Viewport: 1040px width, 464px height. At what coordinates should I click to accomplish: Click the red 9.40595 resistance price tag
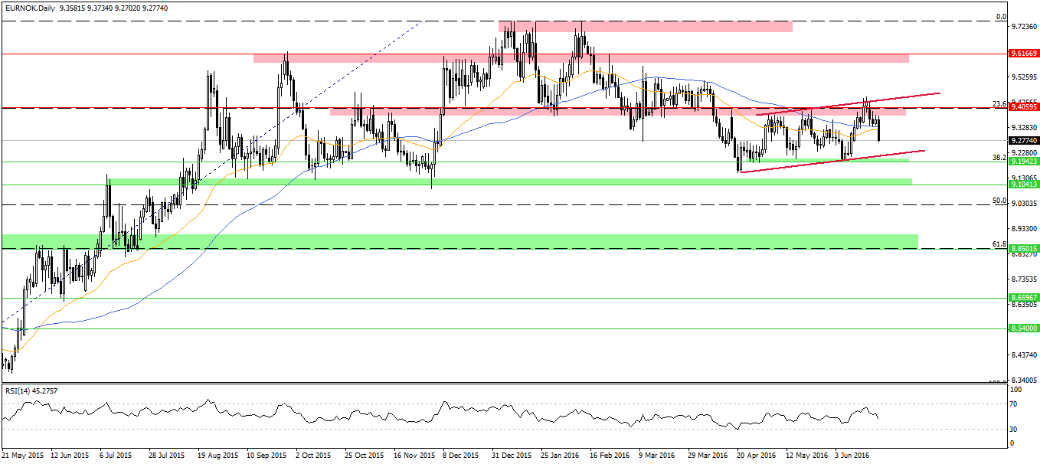point(1023,108)
